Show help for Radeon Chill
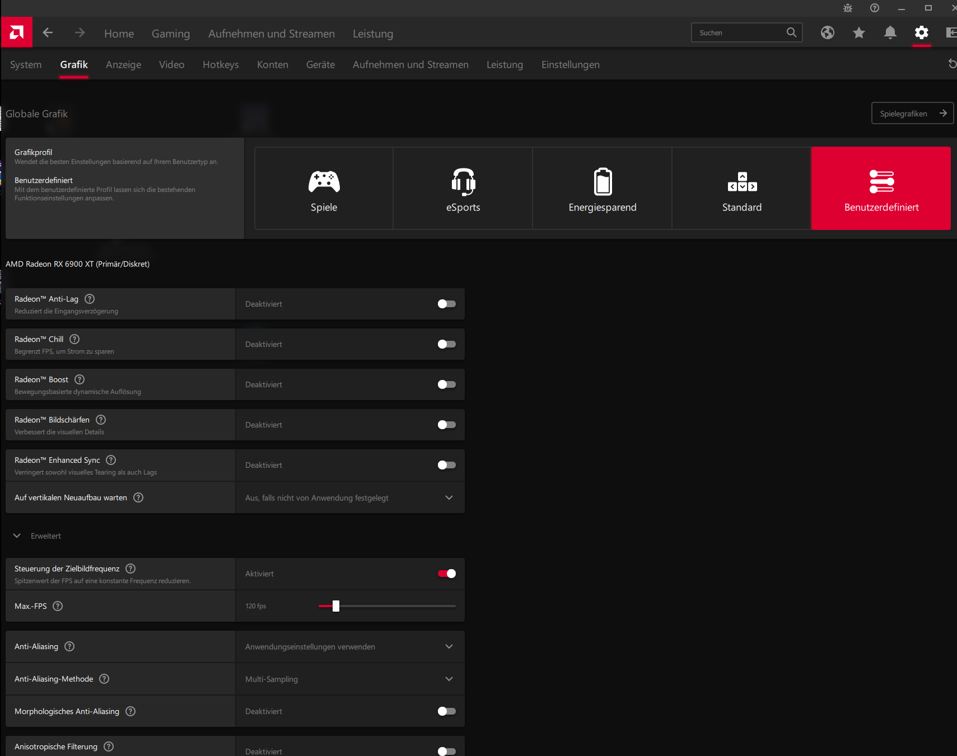 coord(74,339)
